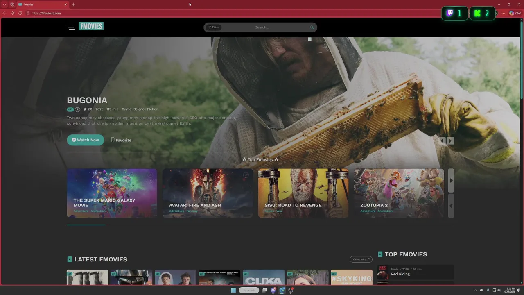Close the ad overlay X icon
524x295 pixels.
tap(309, 39)
